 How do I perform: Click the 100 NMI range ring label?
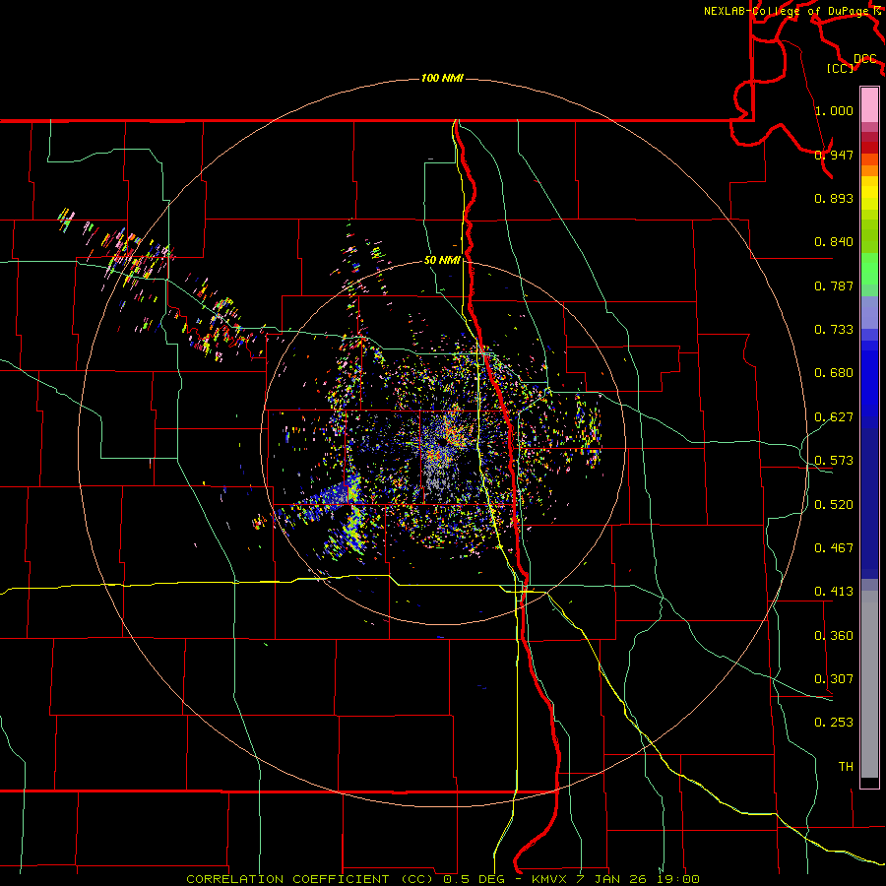click(442, 78)
